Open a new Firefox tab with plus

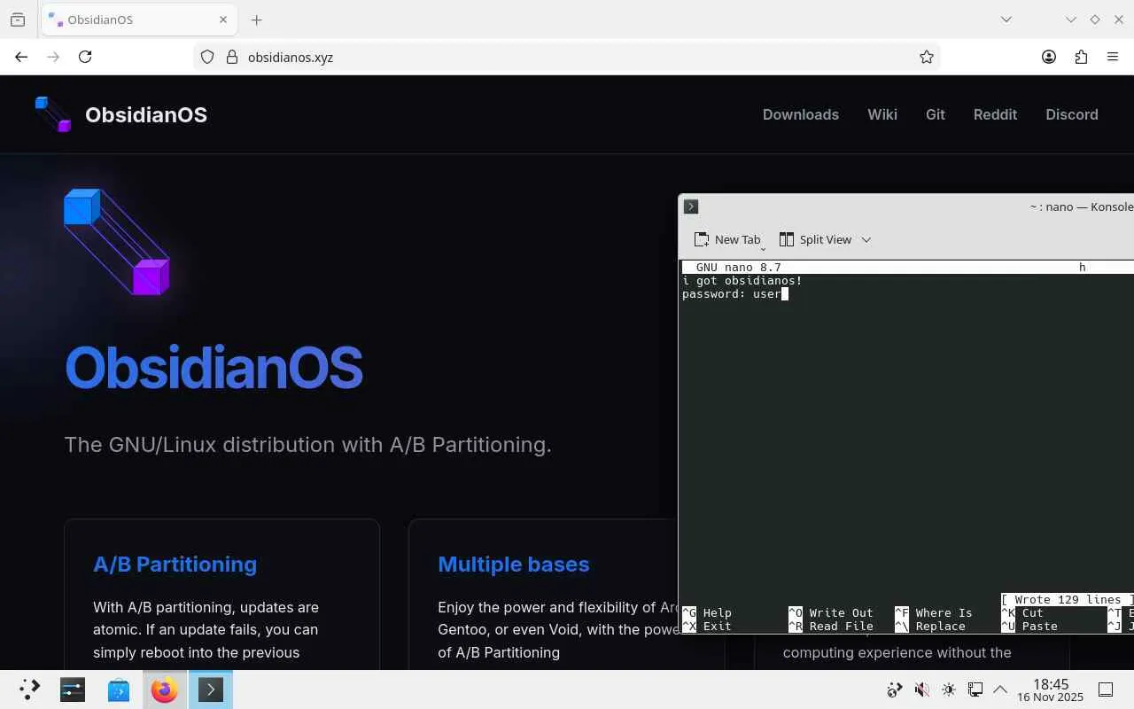tap(257, 19)
